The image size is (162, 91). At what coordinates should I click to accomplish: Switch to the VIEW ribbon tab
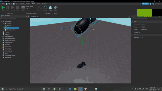[38, 4]
